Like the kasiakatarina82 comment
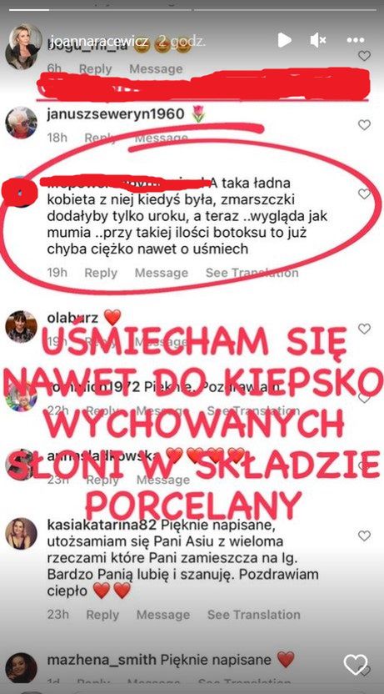Screen dimensions: 384x694 (364, 536)
